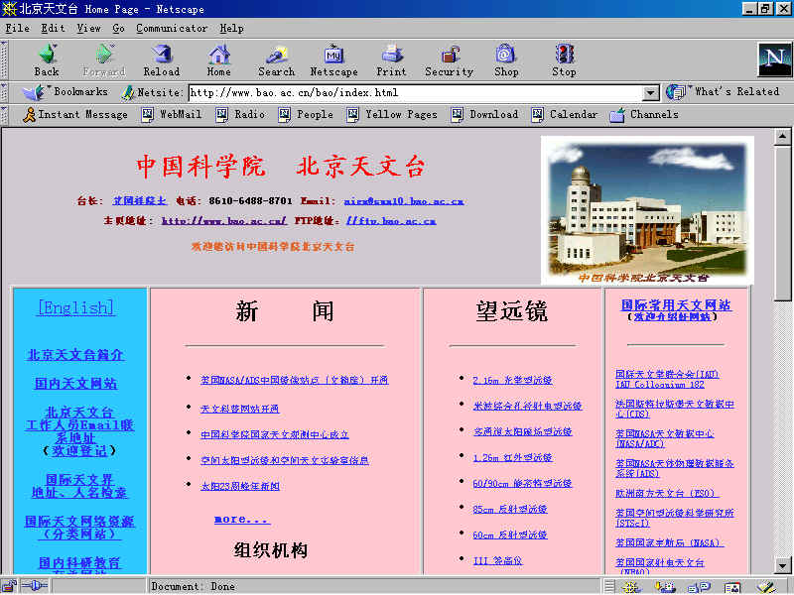The height and width of the screenshot is (595, 794).
Task: Open the 国际常用天文网站 heading link
Action: pos(676,305)
